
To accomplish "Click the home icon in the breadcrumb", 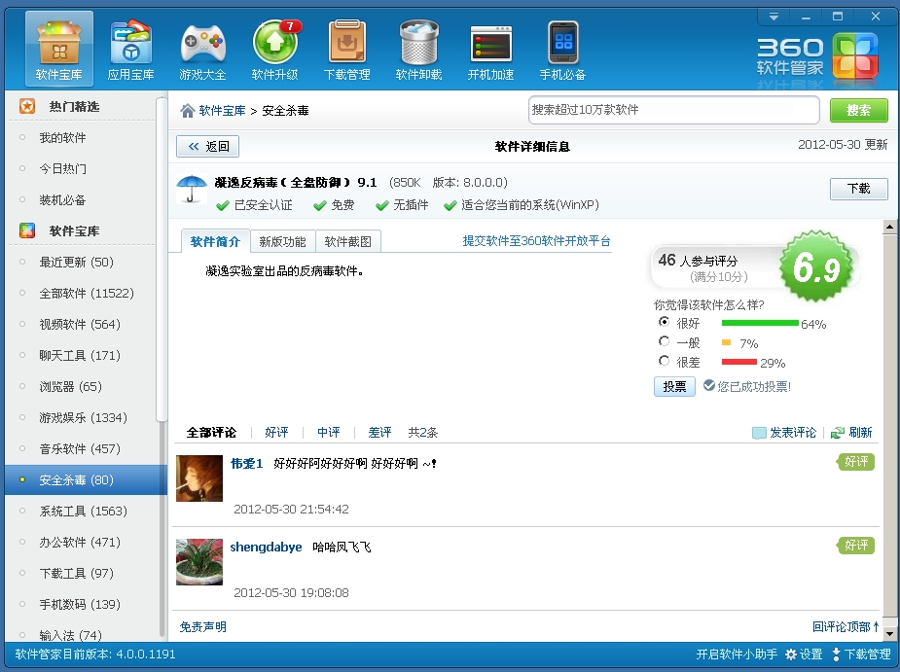I will pyautogui.click(x=187, y=110).
